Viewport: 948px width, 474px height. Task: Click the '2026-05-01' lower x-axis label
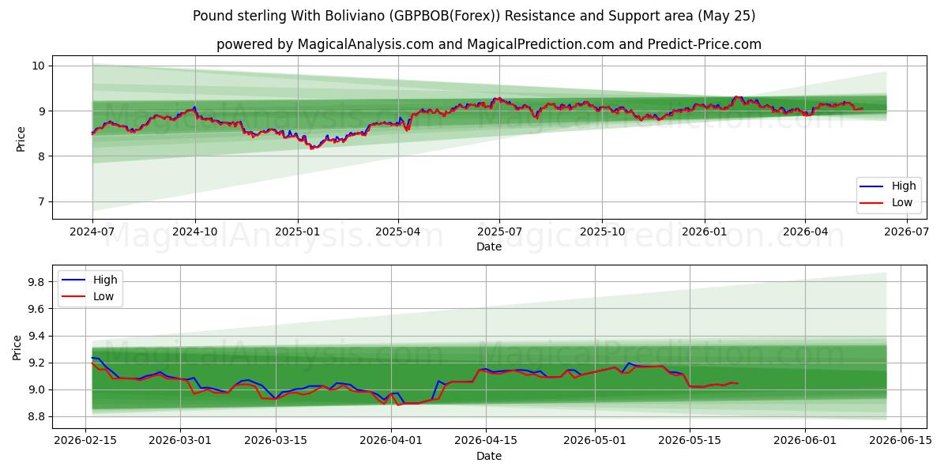point(595,442)
